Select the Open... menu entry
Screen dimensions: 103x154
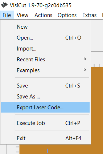pos(45,38)
